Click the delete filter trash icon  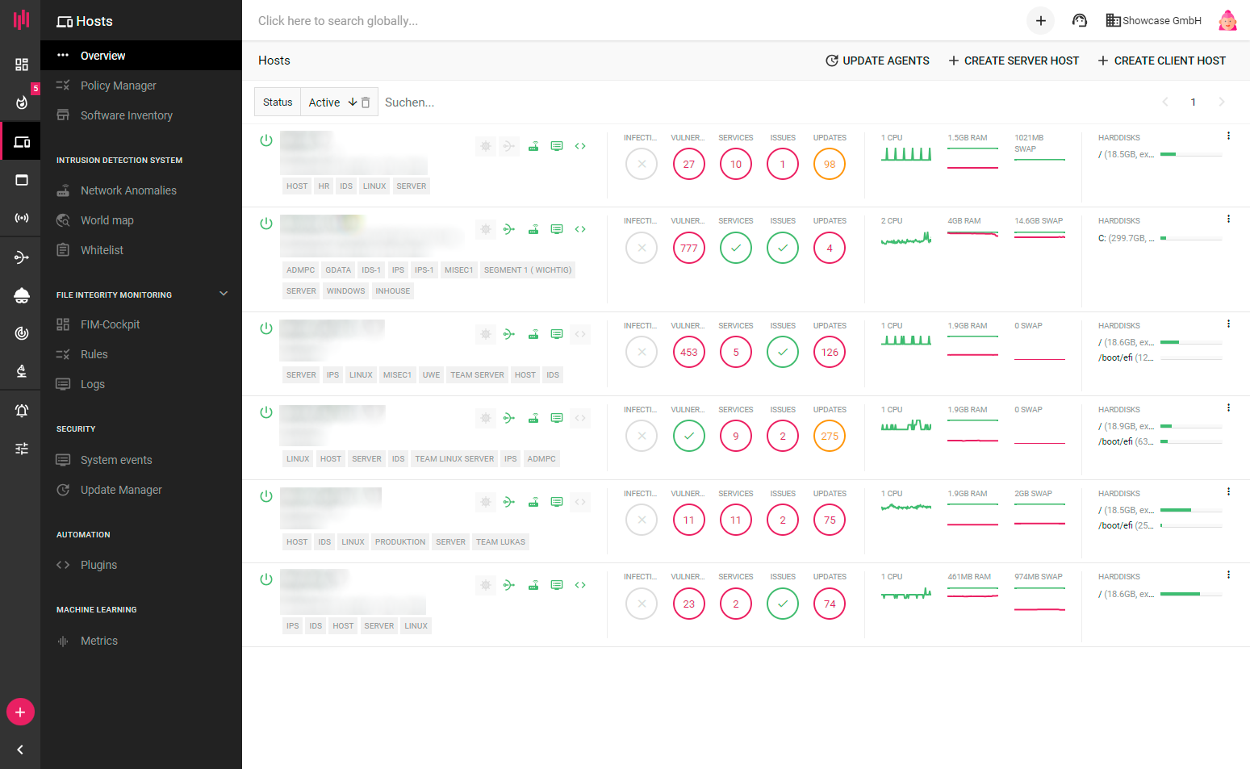pyautogui.click(x=366, y=102)
